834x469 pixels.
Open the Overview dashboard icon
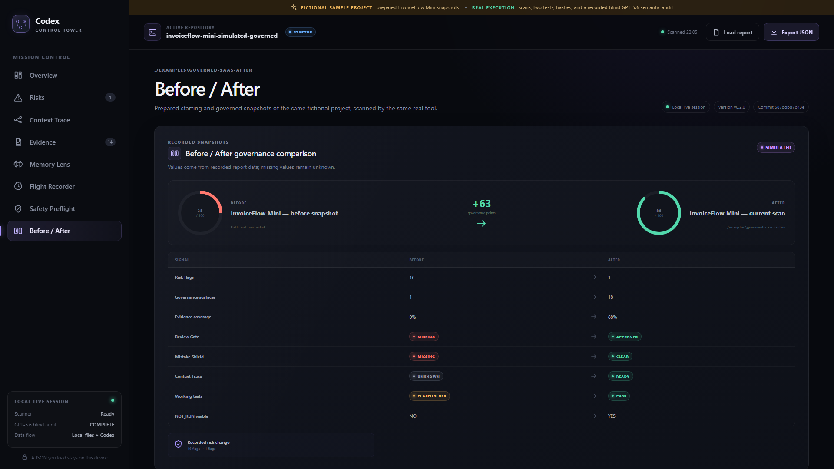pos(18,75)
